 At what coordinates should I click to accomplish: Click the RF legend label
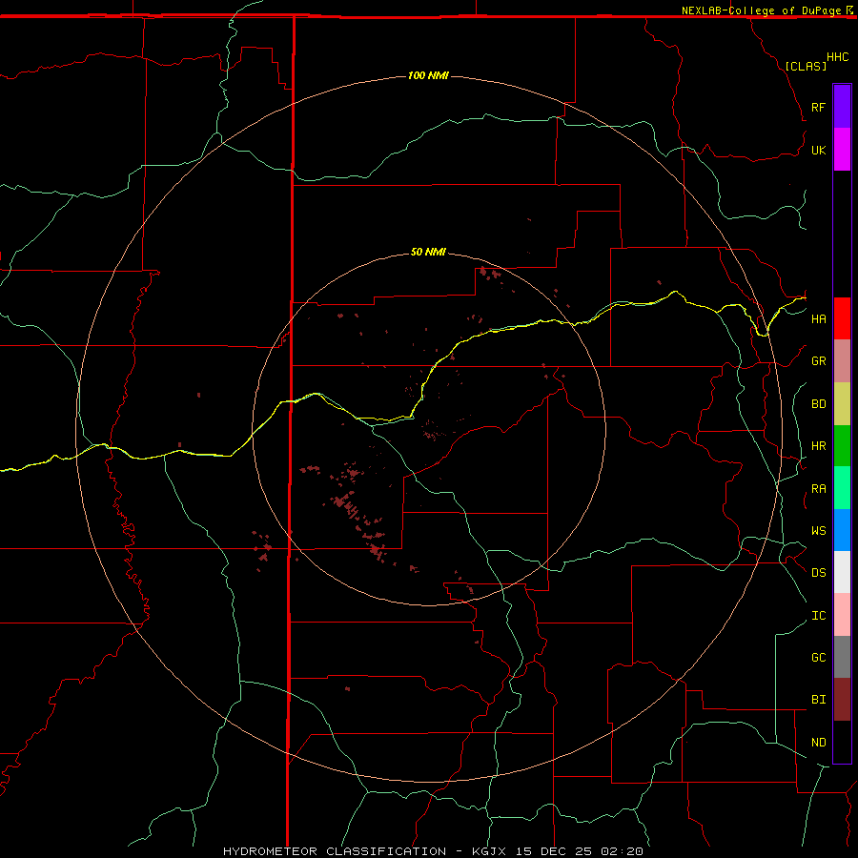[818, 107]
